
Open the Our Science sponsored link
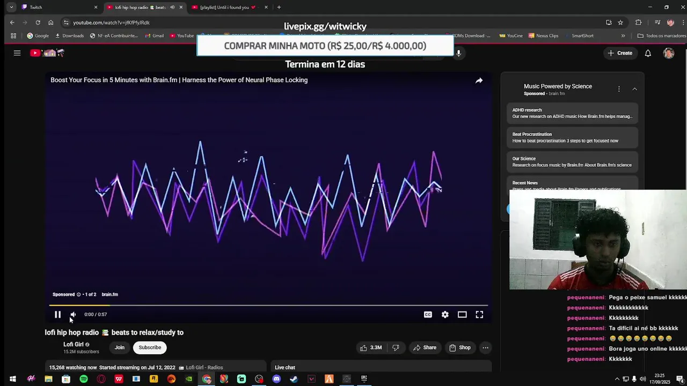pyautogui.click(x=572, y=162)
